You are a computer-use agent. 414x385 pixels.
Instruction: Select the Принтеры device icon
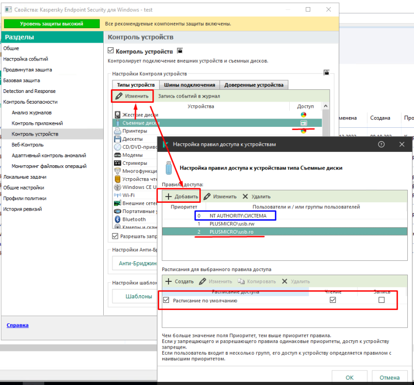click(x=118, y=131)
